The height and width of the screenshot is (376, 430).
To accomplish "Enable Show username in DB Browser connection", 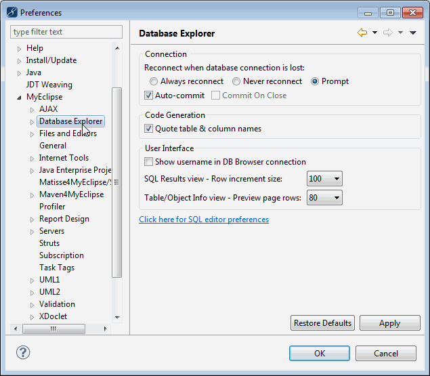I will point(149,162).
